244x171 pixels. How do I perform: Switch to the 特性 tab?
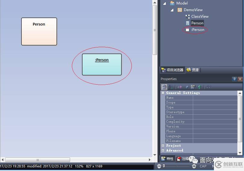click(168, 159)
